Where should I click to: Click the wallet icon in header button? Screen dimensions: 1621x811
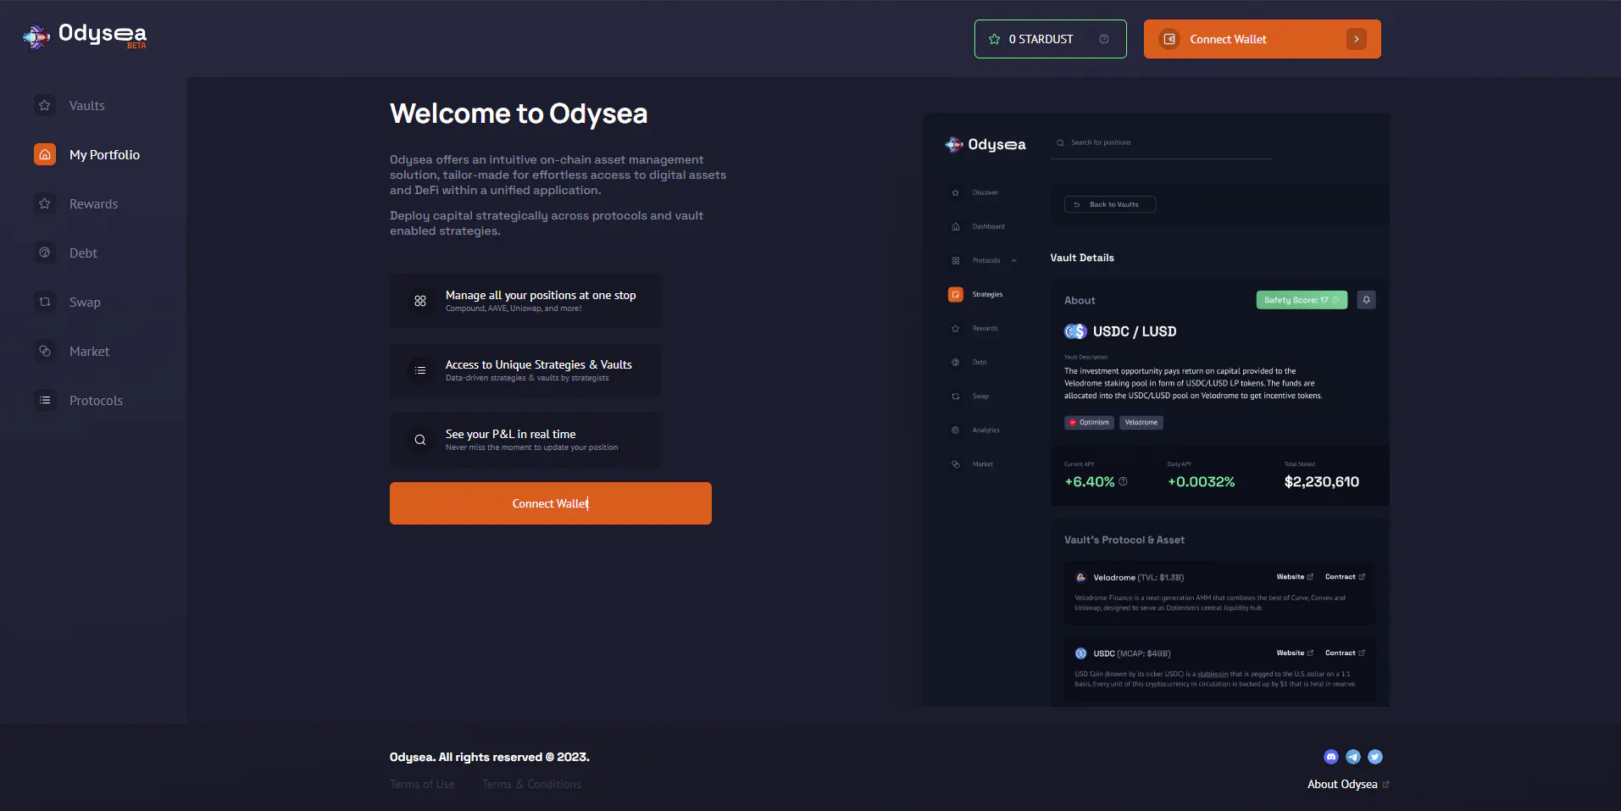[1169, 39]
